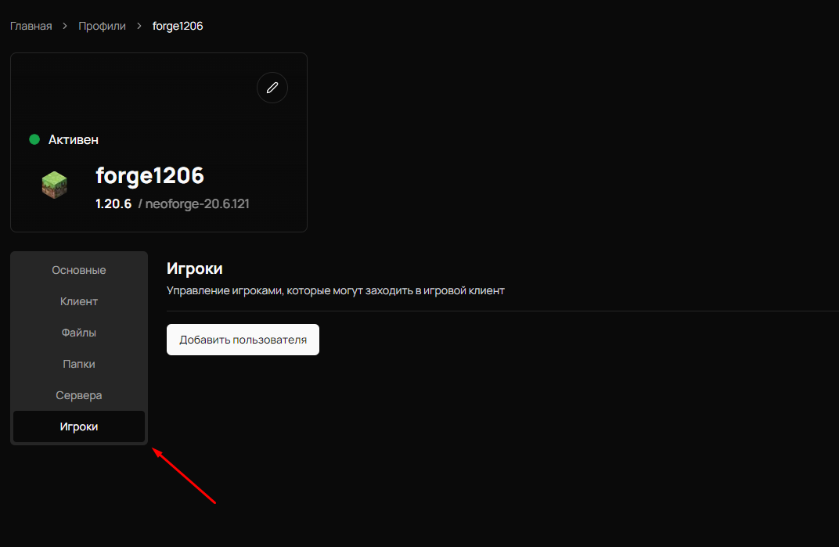Click the chevron after Профили breadcrumb
Screen dimensions: 839x547
(x=139, y=27)
